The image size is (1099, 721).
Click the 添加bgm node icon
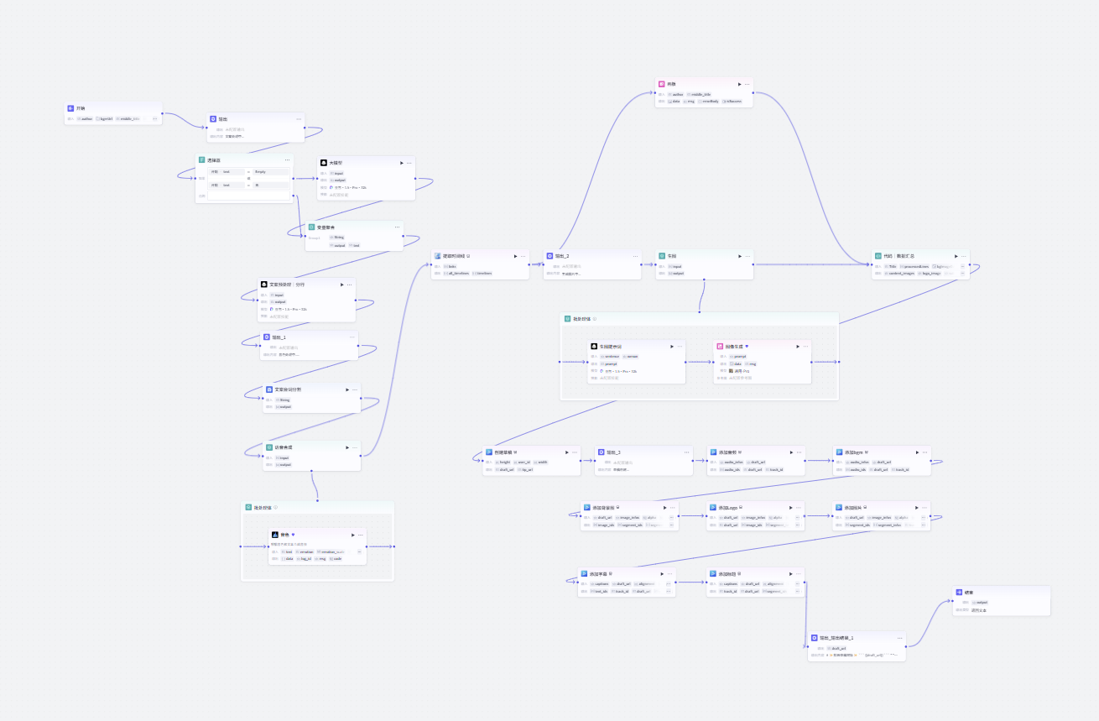tap(838, 452)
